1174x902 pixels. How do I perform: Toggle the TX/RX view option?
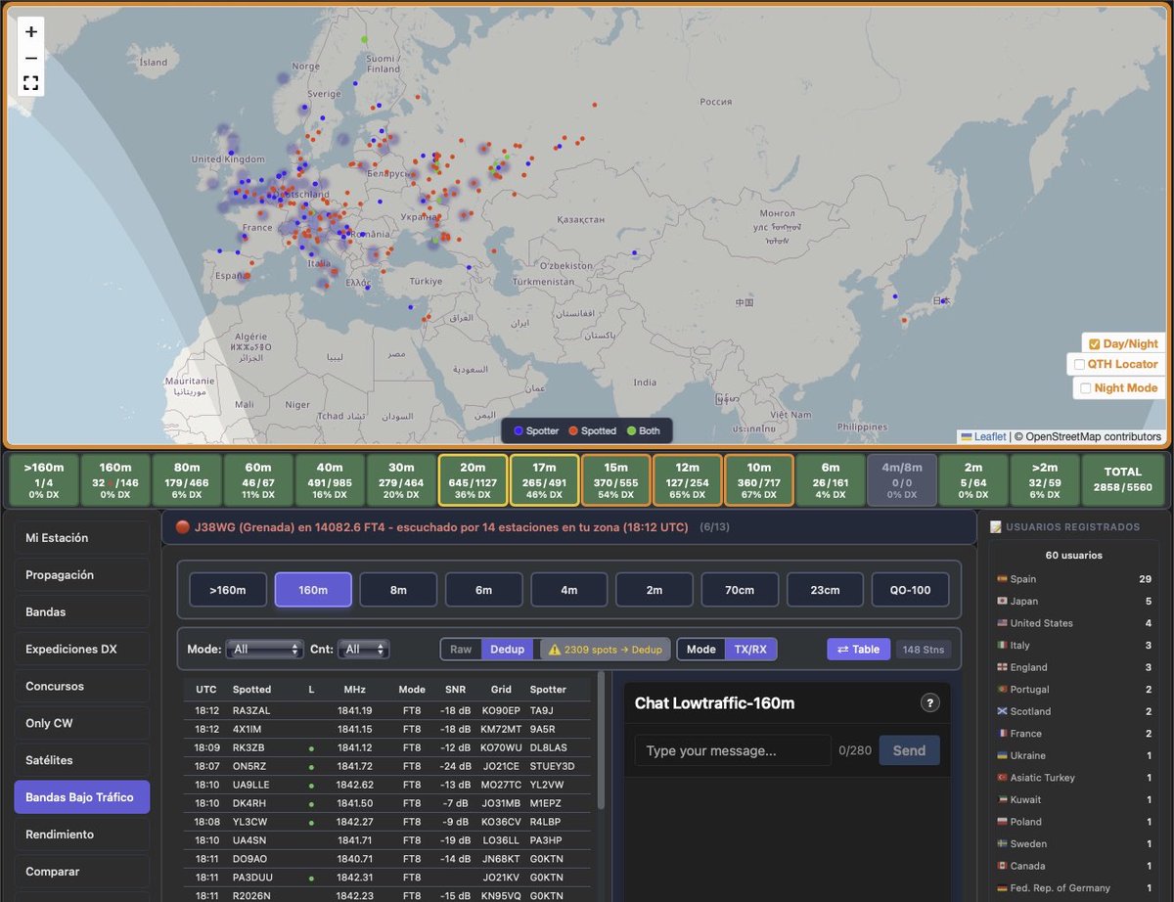(750, 649)
